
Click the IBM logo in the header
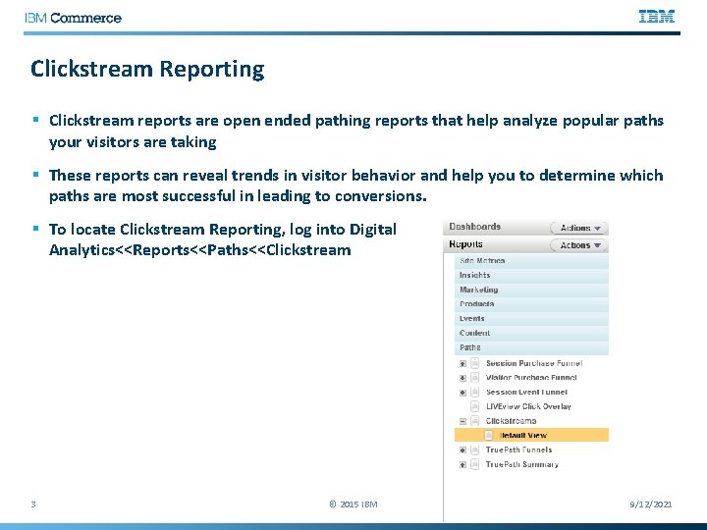657,17
